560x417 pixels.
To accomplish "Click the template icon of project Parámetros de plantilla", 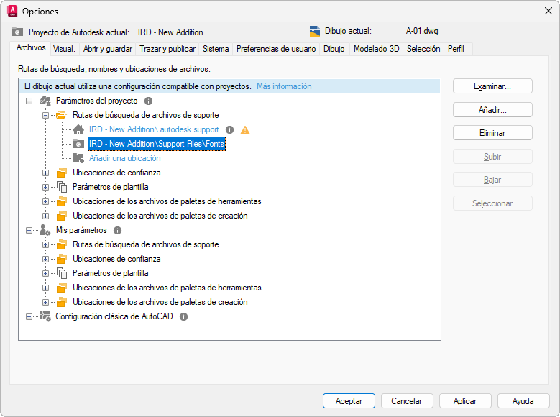I will click(62, 187).
